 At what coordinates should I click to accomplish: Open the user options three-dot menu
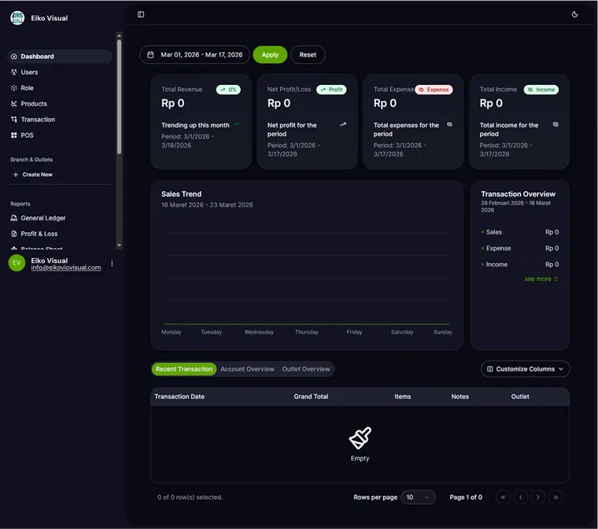point(112,264)
